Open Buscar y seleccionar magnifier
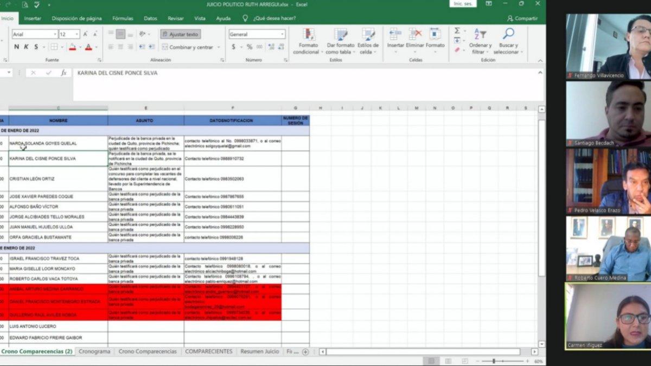The width and height of the screenshot is (651, 366). tap(508, 34)
